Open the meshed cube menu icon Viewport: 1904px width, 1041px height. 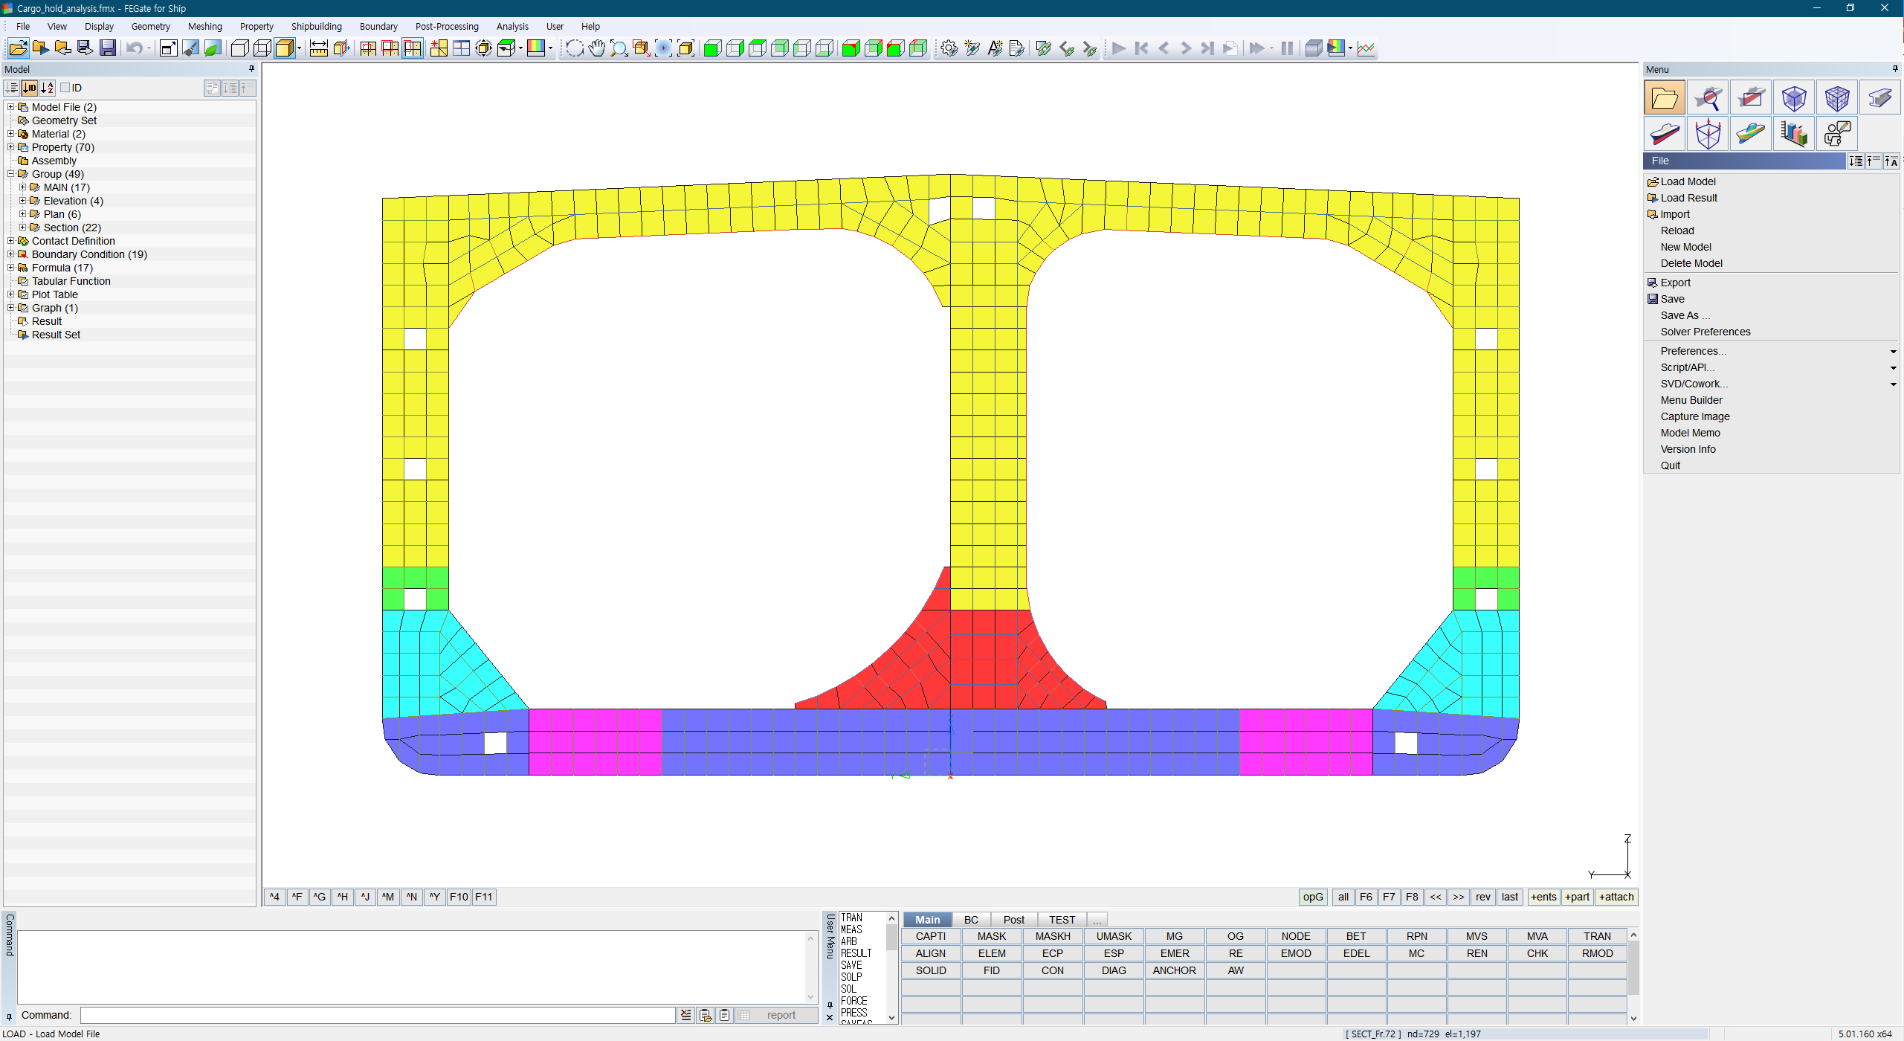tap(1837, 97)
